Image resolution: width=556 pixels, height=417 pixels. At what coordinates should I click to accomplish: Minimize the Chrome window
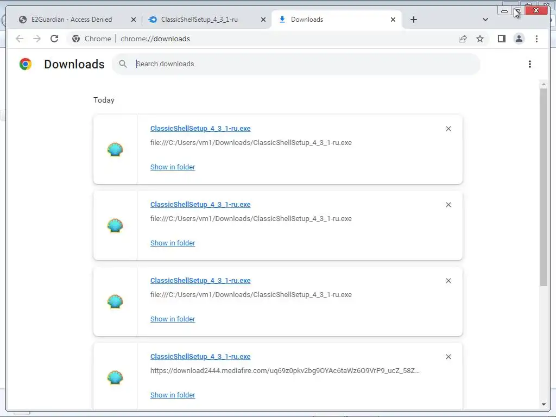[x=504, y=11]
